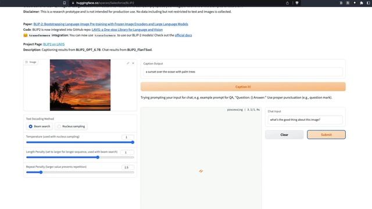Click the Repeat Penalty number box

[128, 167]
